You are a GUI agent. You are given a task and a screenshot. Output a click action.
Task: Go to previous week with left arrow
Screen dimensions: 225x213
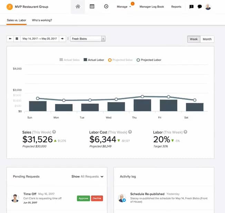pyautogui.click(x=10, y=39)
